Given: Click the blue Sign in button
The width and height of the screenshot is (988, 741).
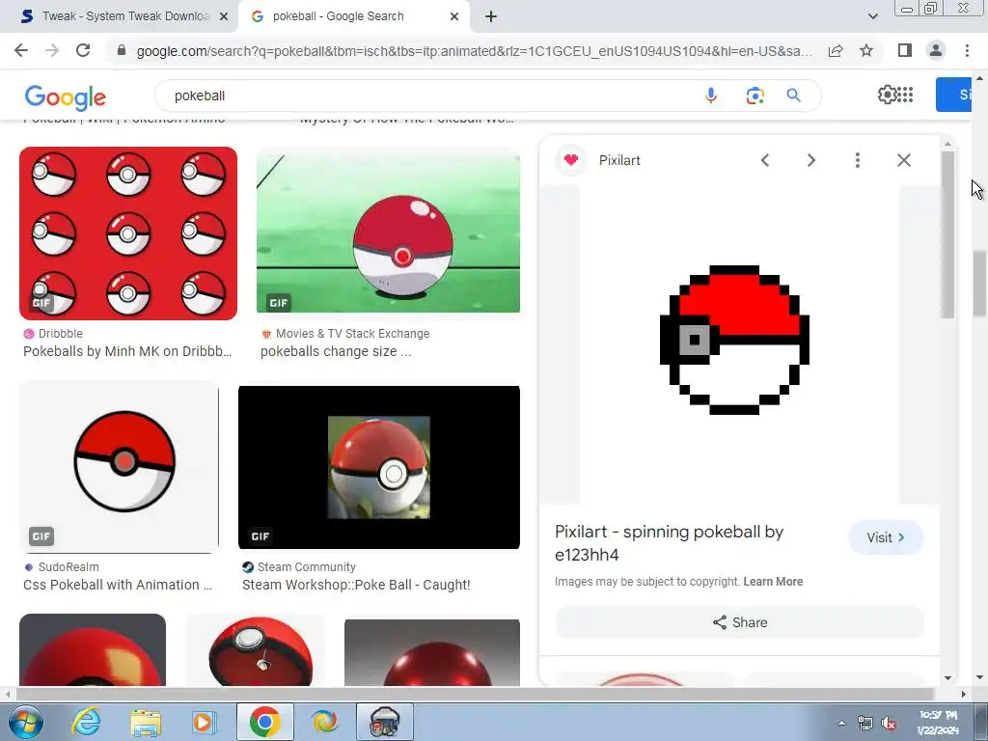Looking at the screenshot, I should pos(953,95).
